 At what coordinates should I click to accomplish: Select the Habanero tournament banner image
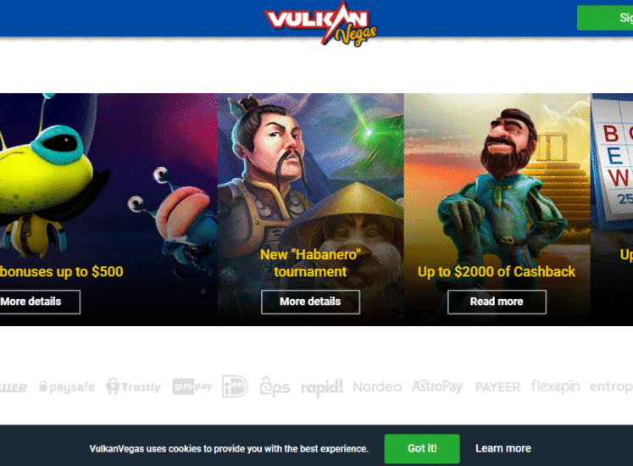tap(310, 209)
